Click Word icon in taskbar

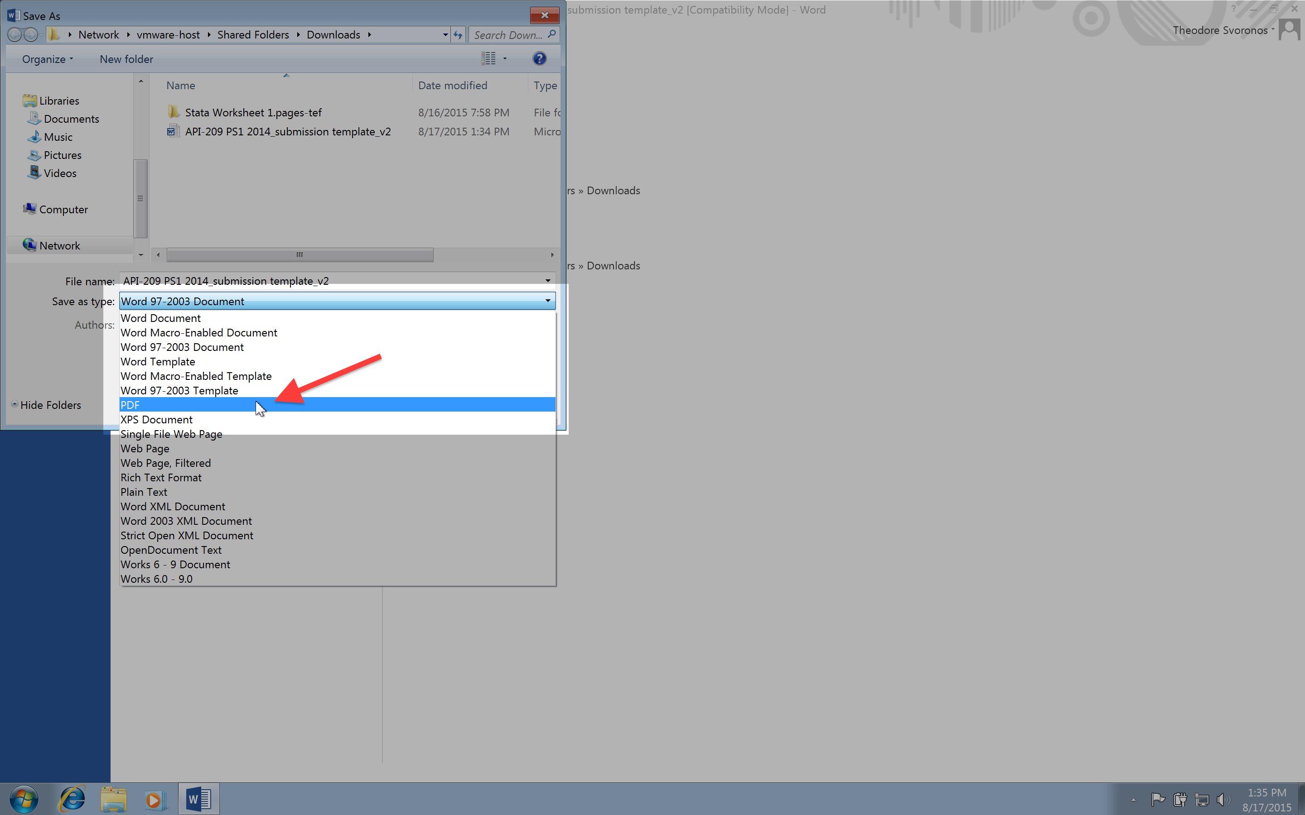click(x=198, y=799)
